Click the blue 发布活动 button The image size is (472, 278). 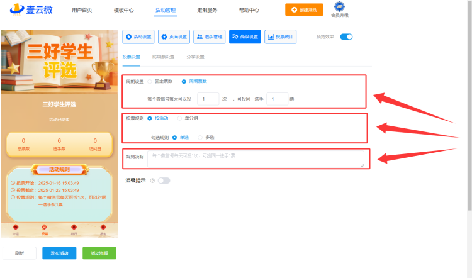tap(59, 253)
